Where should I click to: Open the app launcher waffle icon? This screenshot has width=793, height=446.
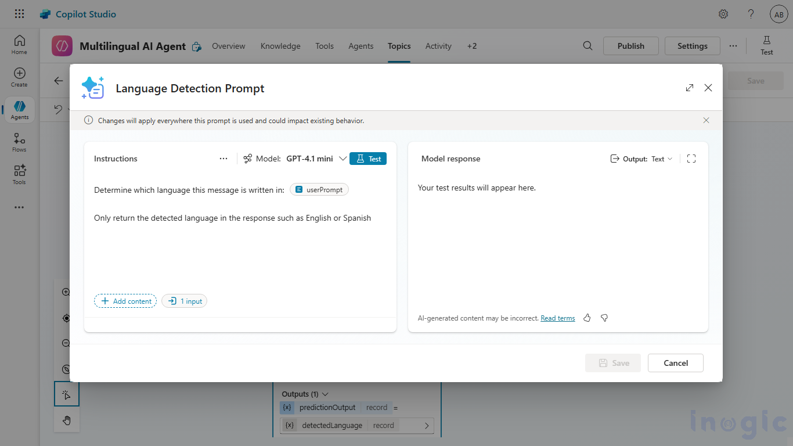click(19, 14)
